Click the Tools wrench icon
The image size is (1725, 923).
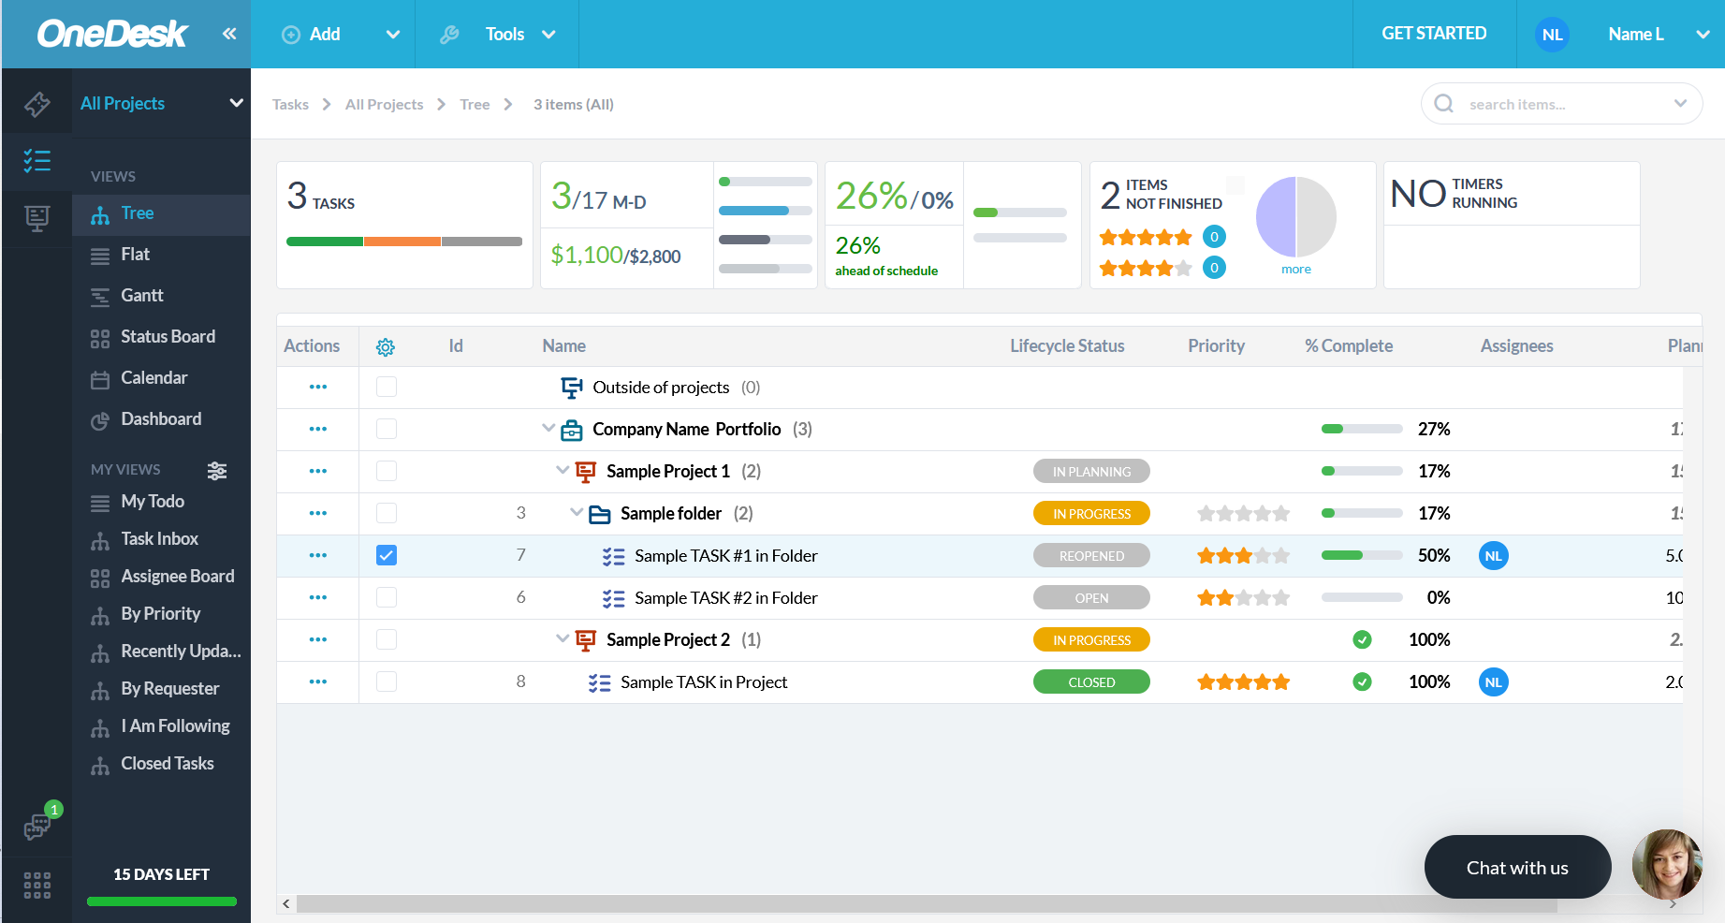[449, 35]
